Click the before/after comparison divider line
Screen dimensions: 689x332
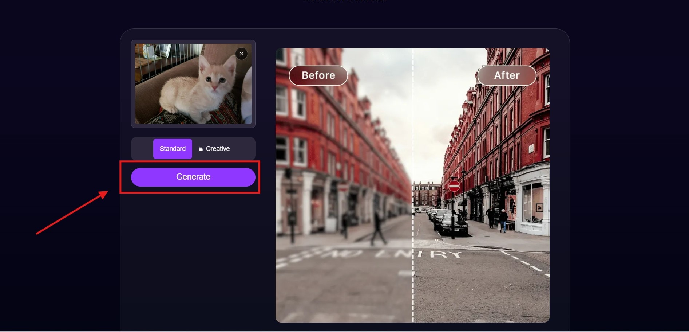tap(413, 185)
